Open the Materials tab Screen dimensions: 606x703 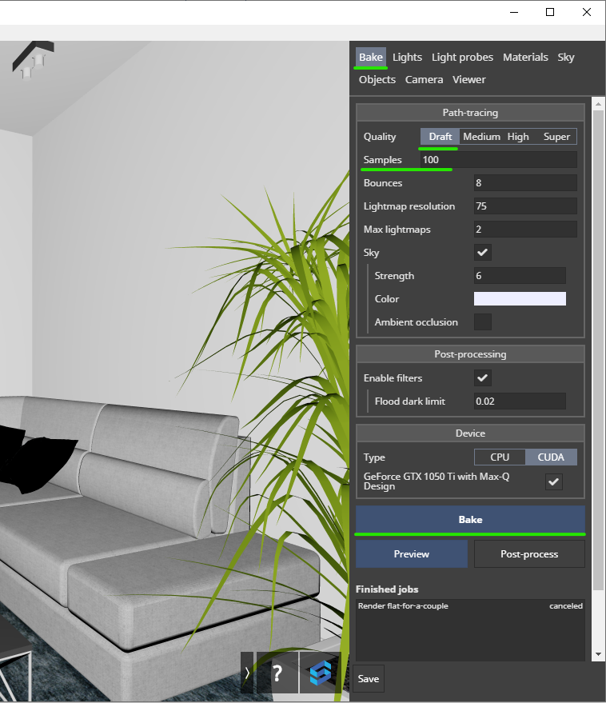point(525,58)
